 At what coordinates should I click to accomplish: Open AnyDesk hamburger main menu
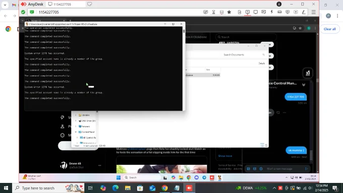[x=313, y=12]
